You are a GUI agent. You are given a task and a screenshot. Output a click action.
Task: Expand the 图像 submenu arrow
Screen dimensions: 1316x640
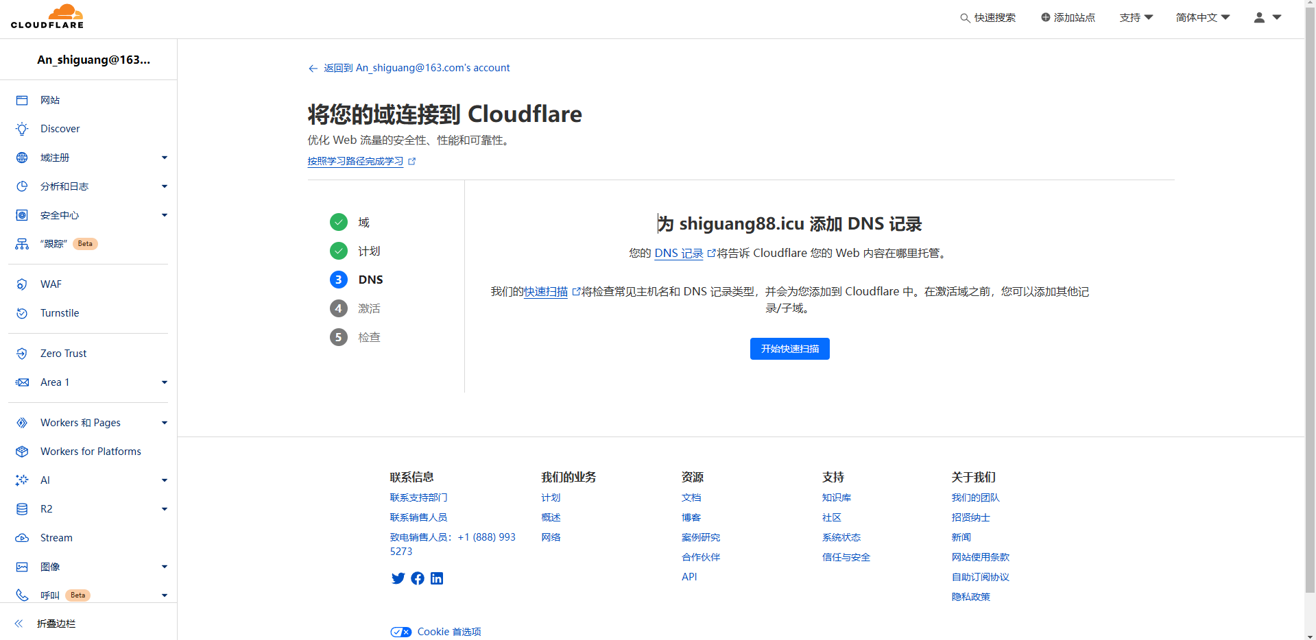pyautogui.click(x=165, y=567)
